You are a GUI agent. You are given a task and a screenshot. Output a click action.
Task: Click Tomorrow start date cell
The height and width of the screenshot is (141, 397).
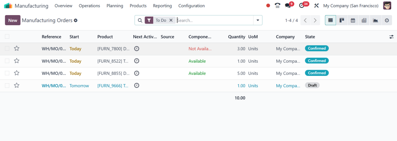point(79,86)
